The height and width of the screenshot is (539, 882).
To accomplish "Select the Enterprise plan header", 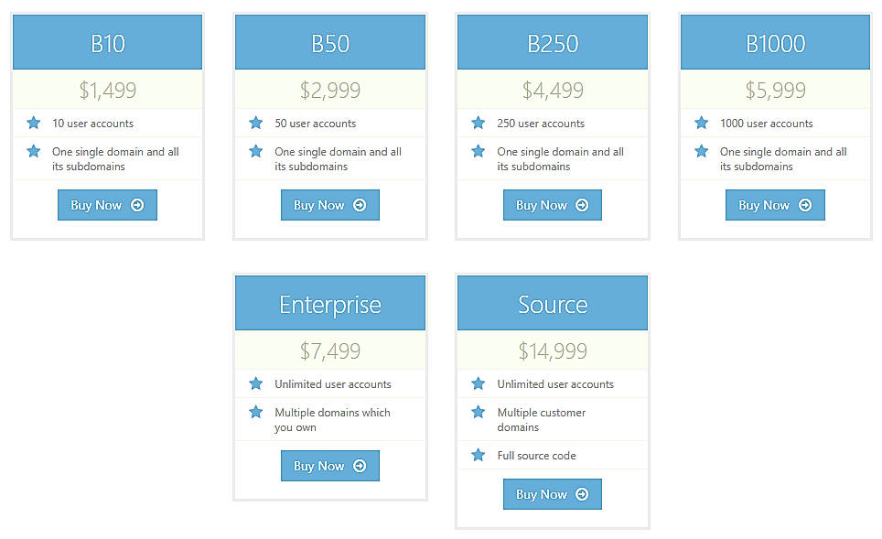I will (330, 303).
